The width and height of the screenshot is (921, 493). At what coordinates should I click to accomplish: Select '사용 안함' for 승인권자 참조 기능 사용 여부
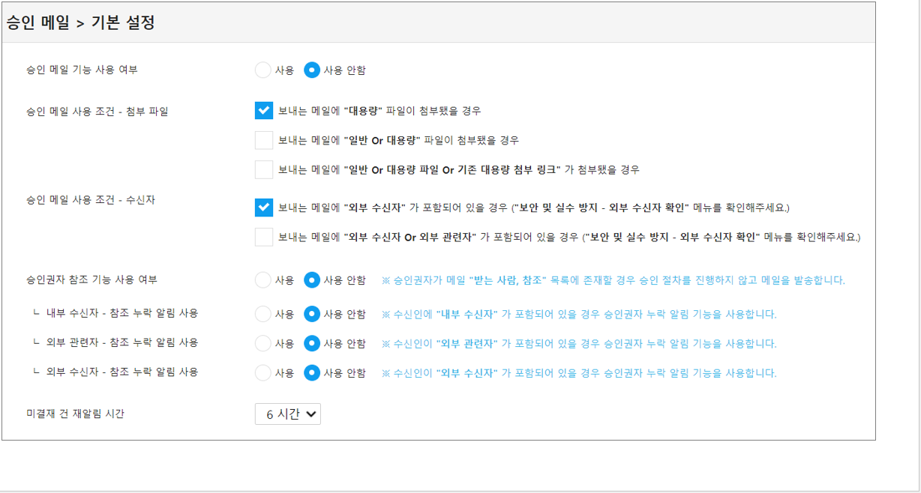pyautogui.click(x=312, y=280)
